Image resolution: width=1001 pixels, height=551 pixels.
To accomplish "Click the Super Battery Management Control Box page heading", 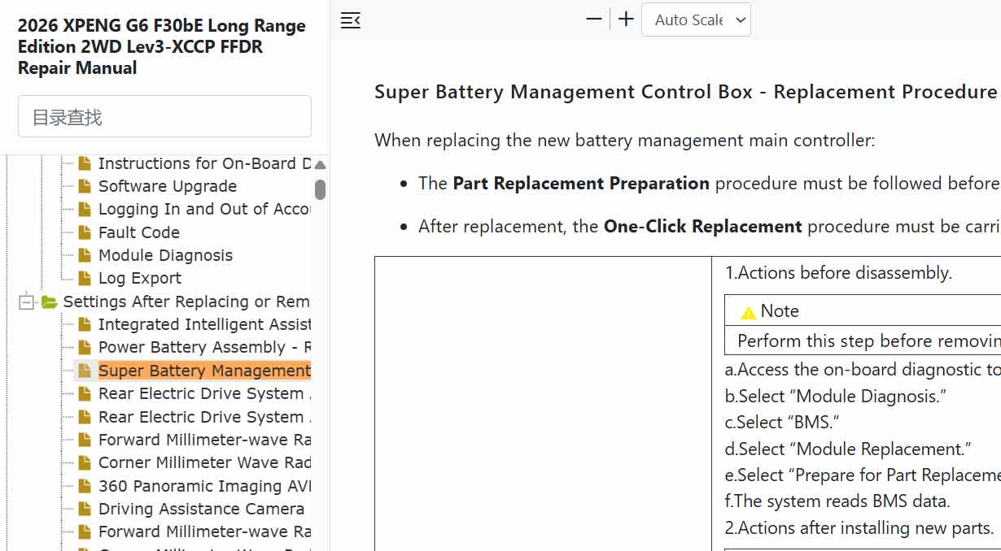I will coord(686,92).
